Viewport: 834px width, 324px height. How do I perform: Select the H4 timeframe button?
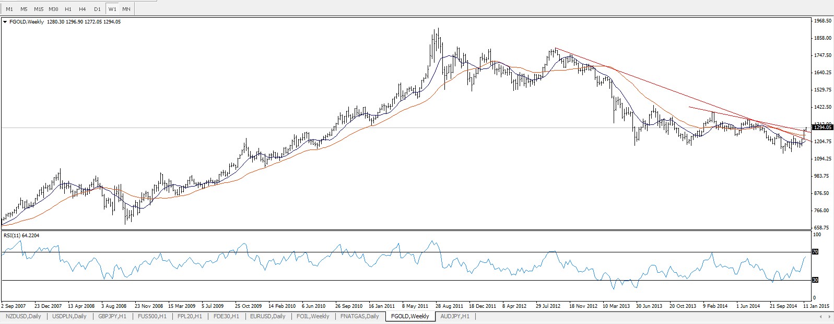(x=83, y=9)
